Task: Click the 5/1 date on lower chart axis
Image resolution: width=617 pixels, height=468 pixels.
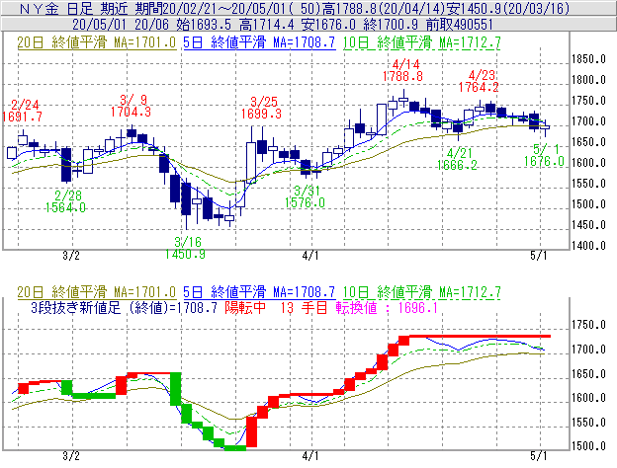Action: point(539,456)
